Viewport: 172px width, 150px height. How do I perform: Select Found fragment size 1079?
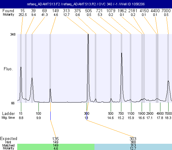111,11
